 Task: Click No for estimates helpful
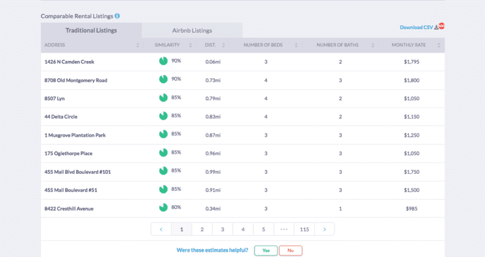[290, 250]
